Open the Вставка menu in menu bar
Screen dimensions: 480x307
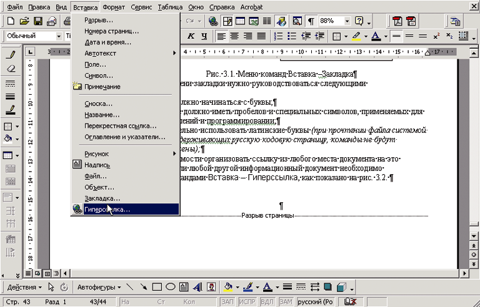point(86,7)
